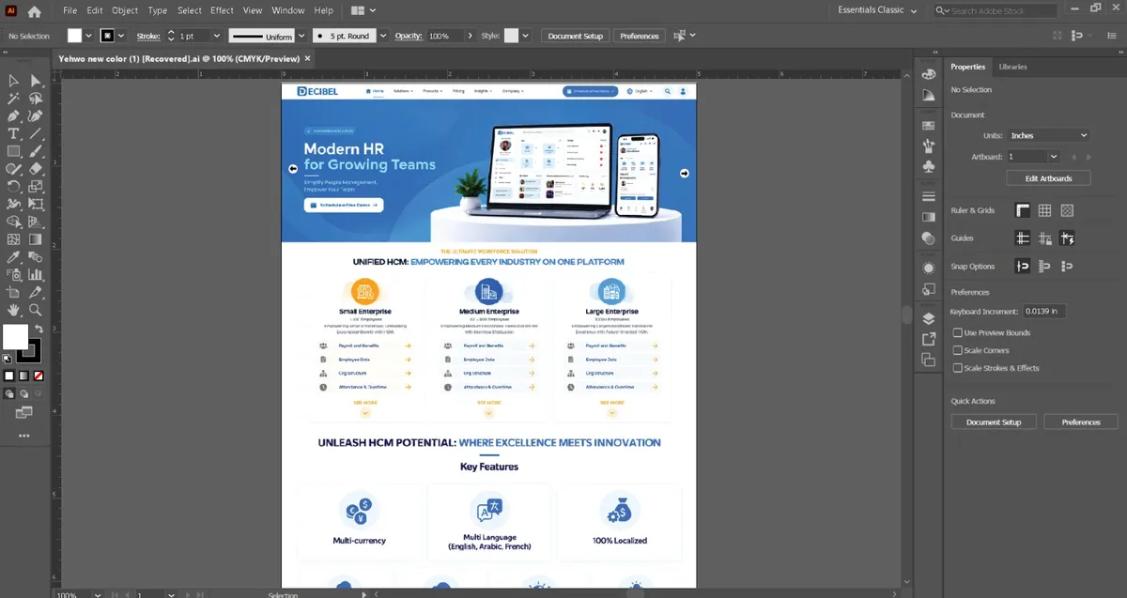The width and height of the screenshot is (1127, 598).
Task: Choose the Gradient tool
Action: coord(36,239)
